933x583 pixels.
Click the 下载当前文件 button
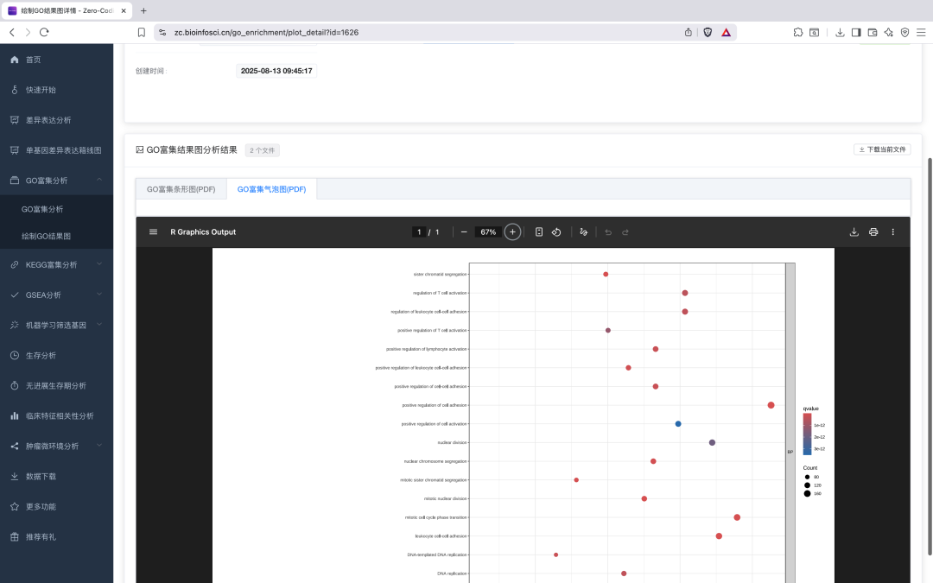tap(882, 149)
